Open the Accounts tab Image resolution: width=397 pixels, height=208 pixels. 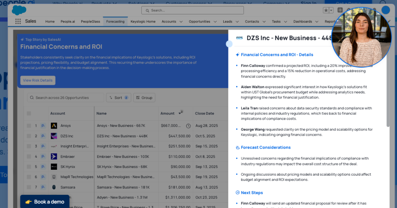point(169,21)
